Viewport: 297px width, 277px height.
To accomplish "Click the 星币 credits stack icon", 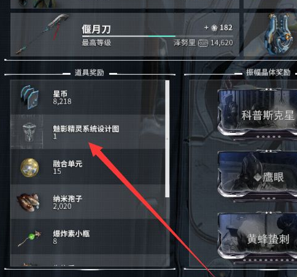I will (x=29, y=97).
